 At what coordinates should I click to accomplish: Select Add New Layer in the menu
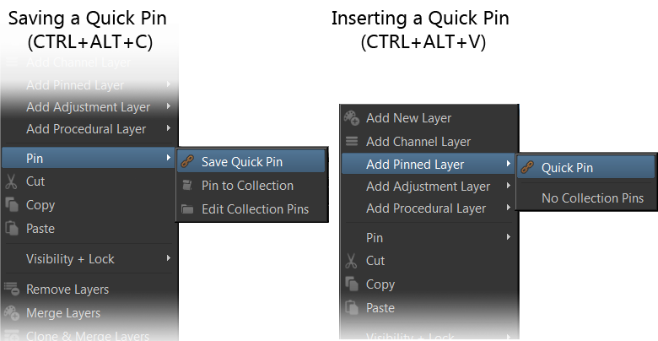coord(408,118)
